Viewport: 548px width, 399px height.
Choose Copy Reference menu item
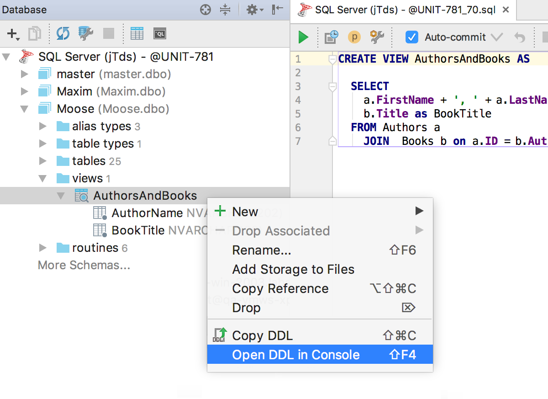coord(320,288)
